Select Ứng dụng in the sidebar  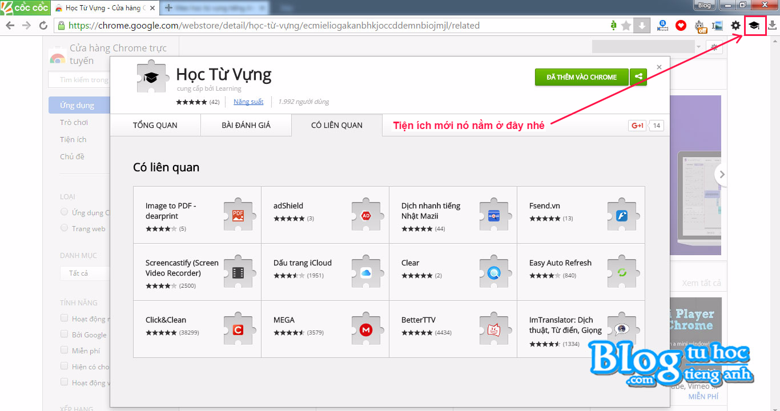(79, 106)
